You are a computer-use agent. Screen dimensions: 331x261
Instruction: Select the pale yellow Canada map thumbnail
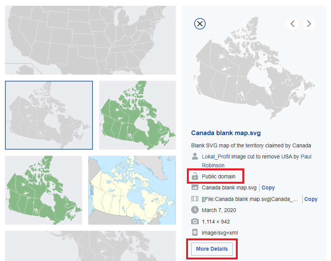click(x=132, y=190)
